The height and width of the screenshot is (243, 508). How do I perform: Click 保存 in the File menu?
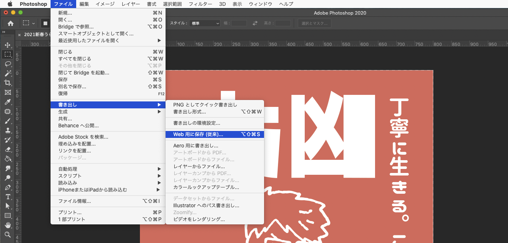(x=108, y=80)
